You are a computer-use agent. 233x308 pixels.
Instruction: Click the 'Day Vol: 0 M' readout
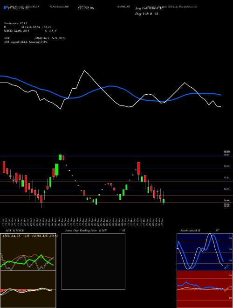[x=146, y=14]
